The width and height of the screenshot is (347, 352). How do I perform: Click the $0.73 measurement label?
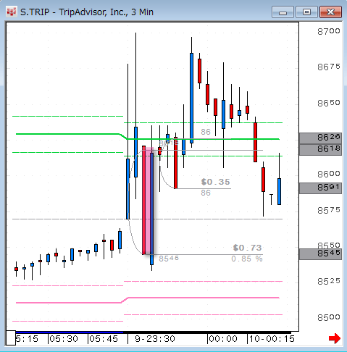[248, 248]
